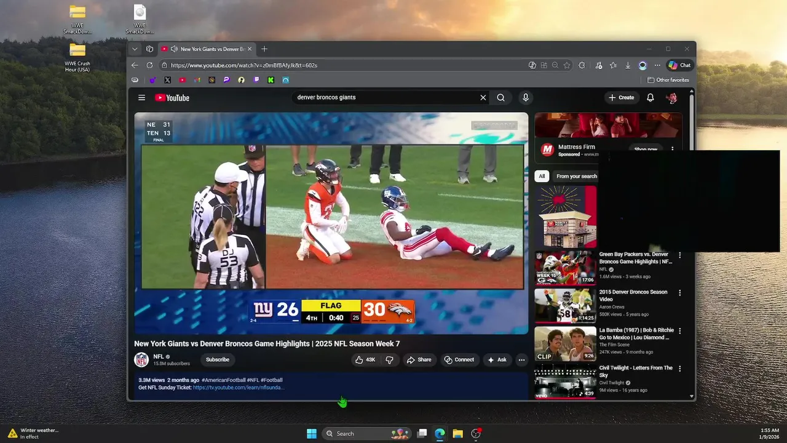Open the Mattress Firm ad options menu
The width and height of the screenshot is (787, 443).
[x=672, y=149]
